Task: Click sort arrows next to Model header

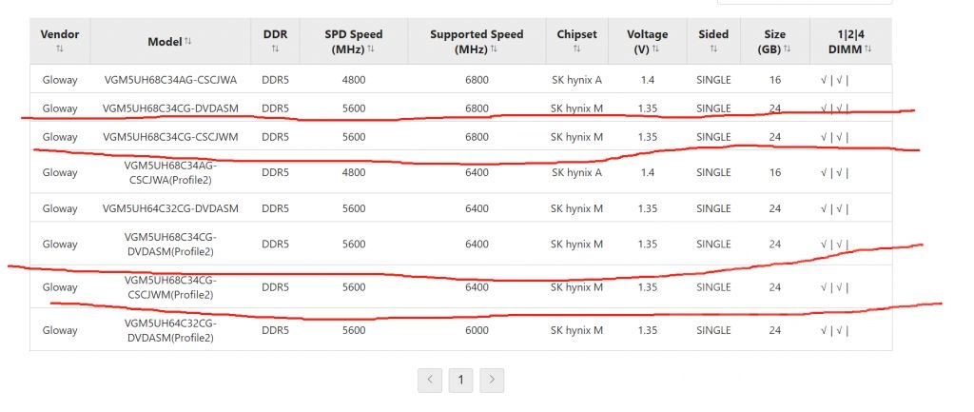Action: (188, 41)
